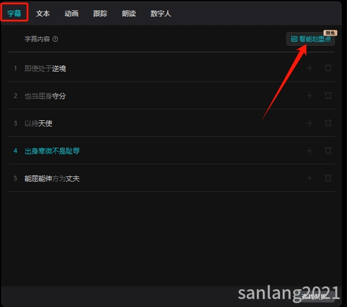Screen dimensions: 347x307
Task: Add subtitle after 出身寒微不是耻辱 row
Action: [x=310, y=151]
